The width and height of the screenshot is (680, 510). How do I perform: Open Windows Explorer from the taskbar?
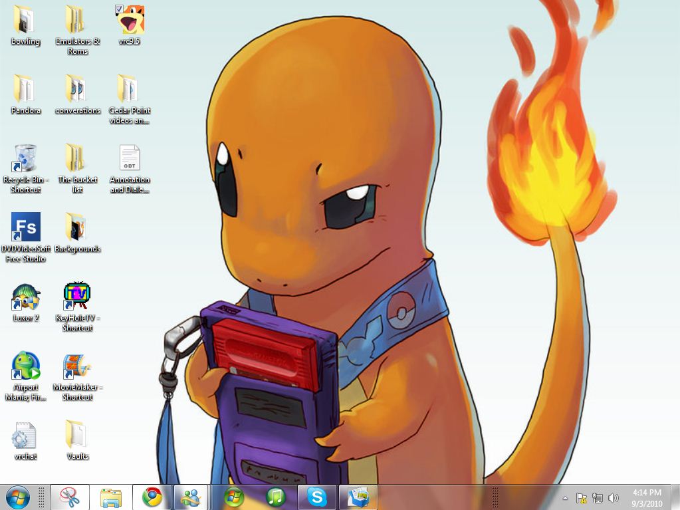[x=110, y=497]
